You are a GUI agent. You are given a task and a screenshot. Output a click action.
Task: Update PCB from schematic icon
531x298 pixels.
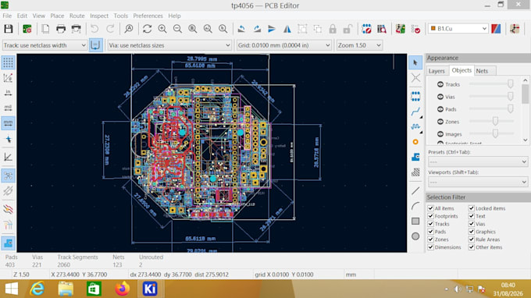[401, 29]
